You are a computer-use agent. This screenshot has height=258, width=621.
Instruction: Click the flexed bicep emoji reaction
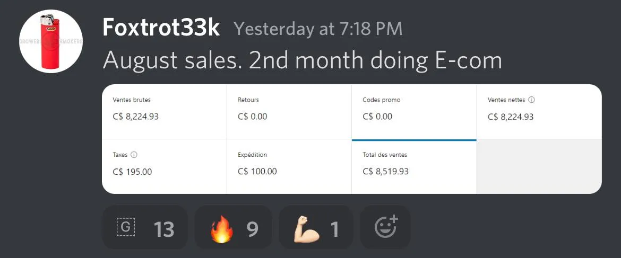pos(306,228)
